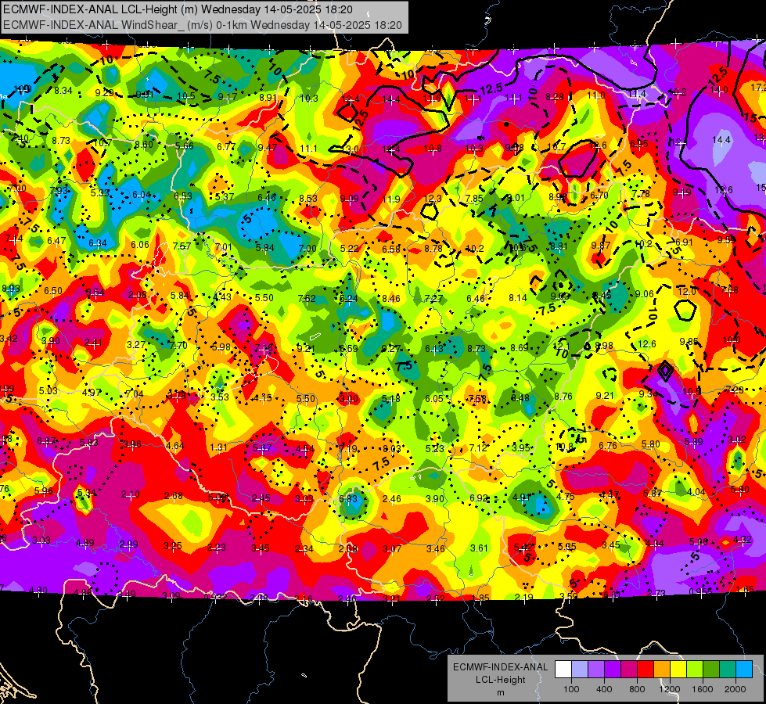Select the grid value 8.91

point(268,97)
